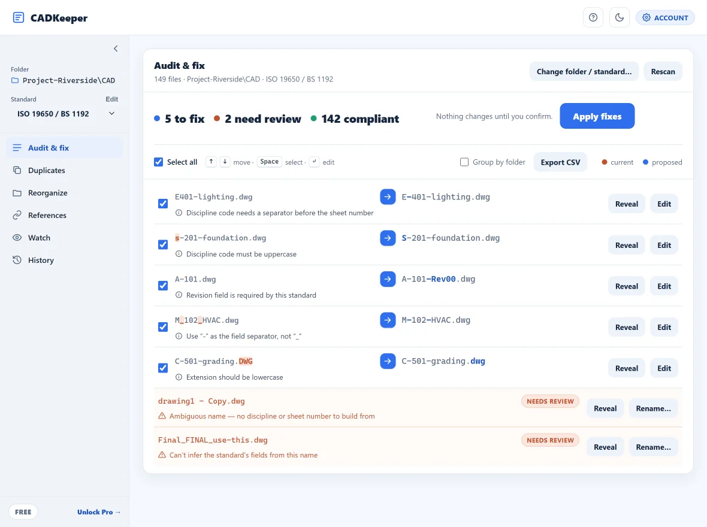Screen dimensions: 707x527
Task: Click the blue proposed legend dot
Action: coord(645,162)
